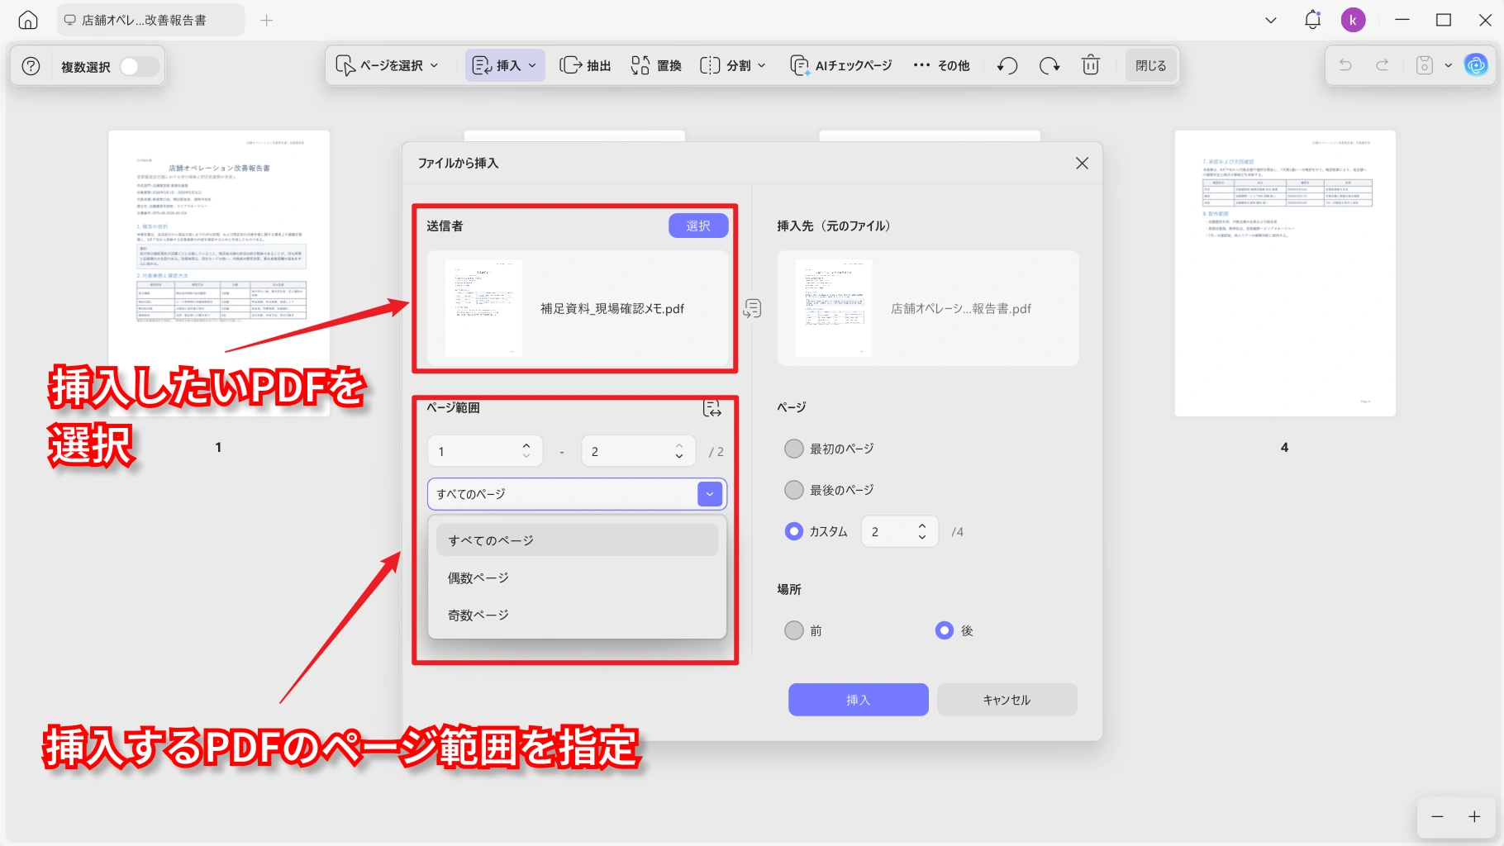
Task: Rotate pages clockwise
Action: coord(1049,65)
